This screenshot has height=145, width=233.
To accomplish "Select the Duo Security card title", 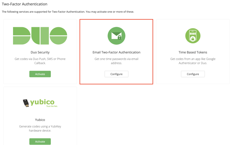I will click(40, 52).
